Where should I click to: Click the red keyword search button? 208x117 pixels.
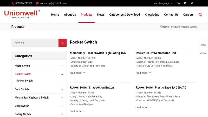(62, 43)
